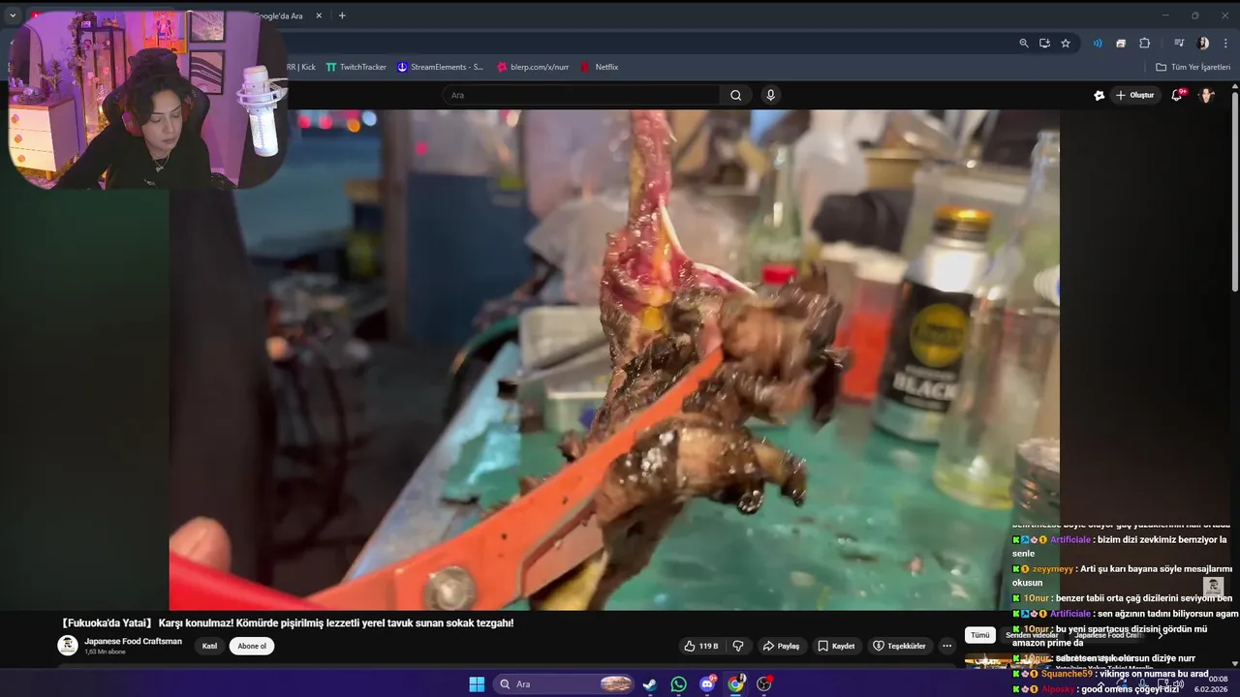Click the zoom magnifier icon in address bar
The height and width of the screenshot is (697, 1240).
[x=1024, y=43]
